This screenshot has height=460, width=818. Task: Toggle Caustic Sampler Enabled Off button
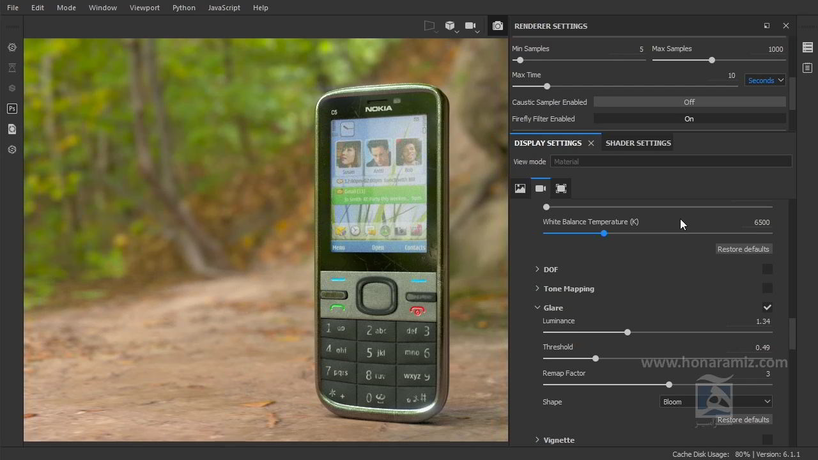click(690, 102)
